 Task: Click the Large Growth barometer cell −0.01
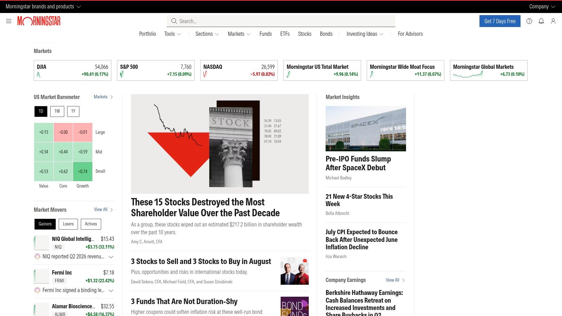83,132
